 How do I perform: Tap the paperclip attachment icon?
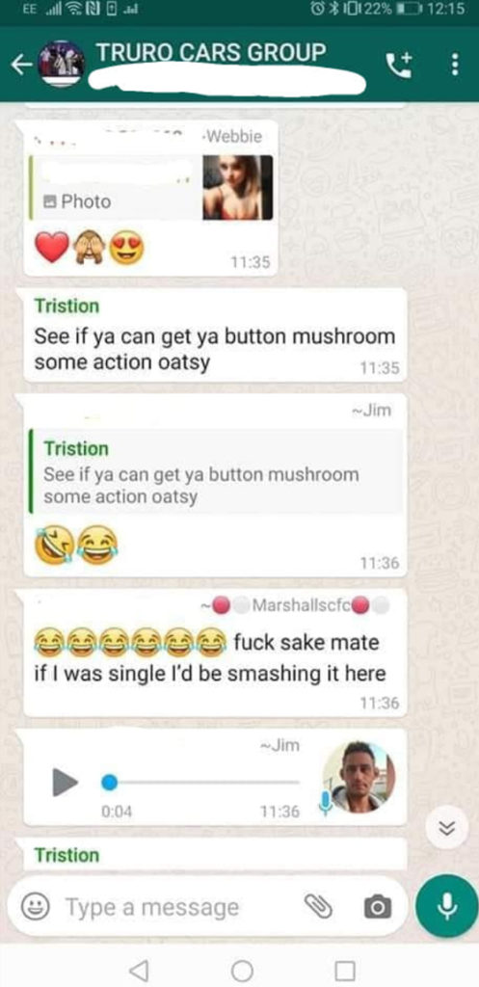tap(318, 906)
